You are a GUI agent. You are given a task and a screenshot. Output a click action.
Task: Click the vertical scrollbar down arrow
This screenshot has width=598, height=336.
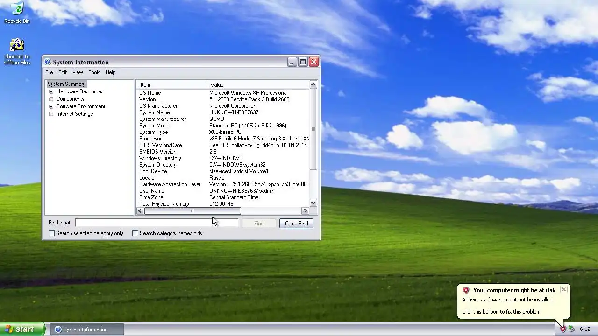click(313, 203)
